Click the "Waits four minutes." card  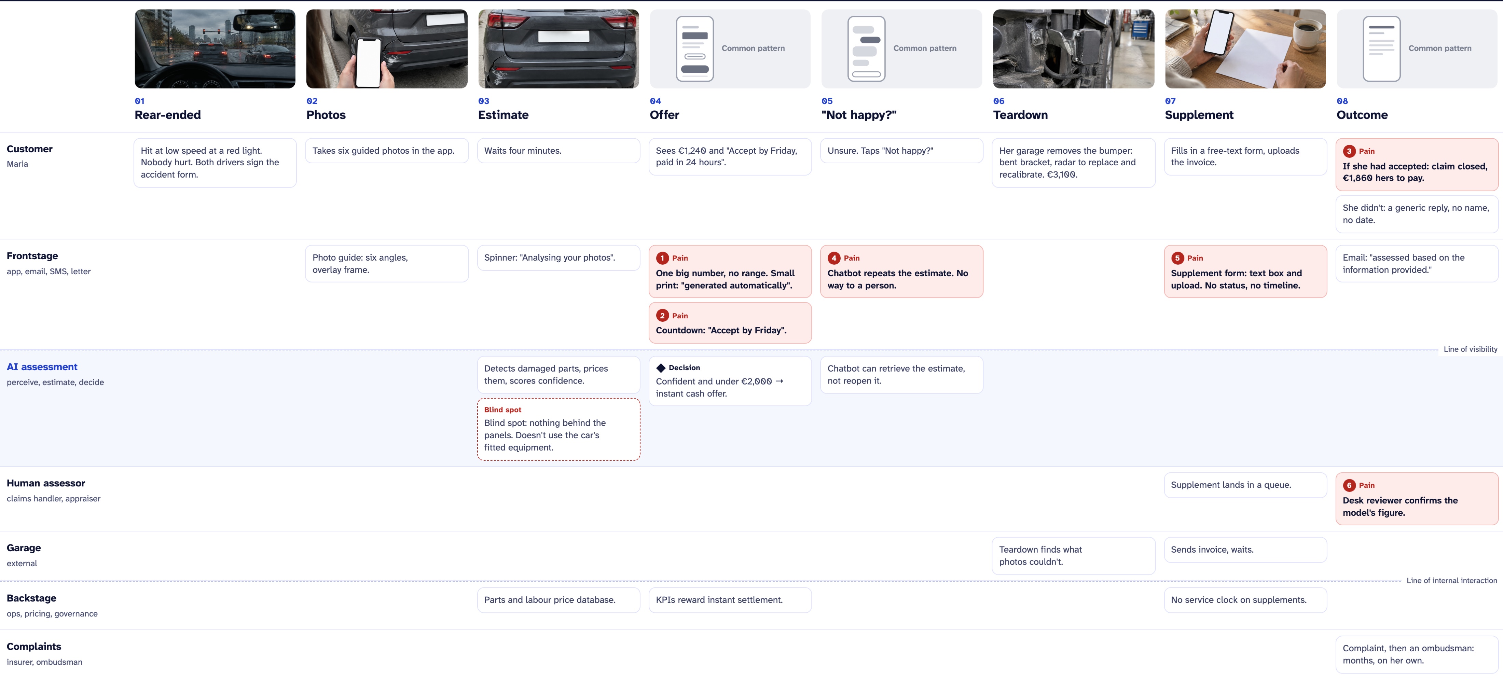[559, 151]
